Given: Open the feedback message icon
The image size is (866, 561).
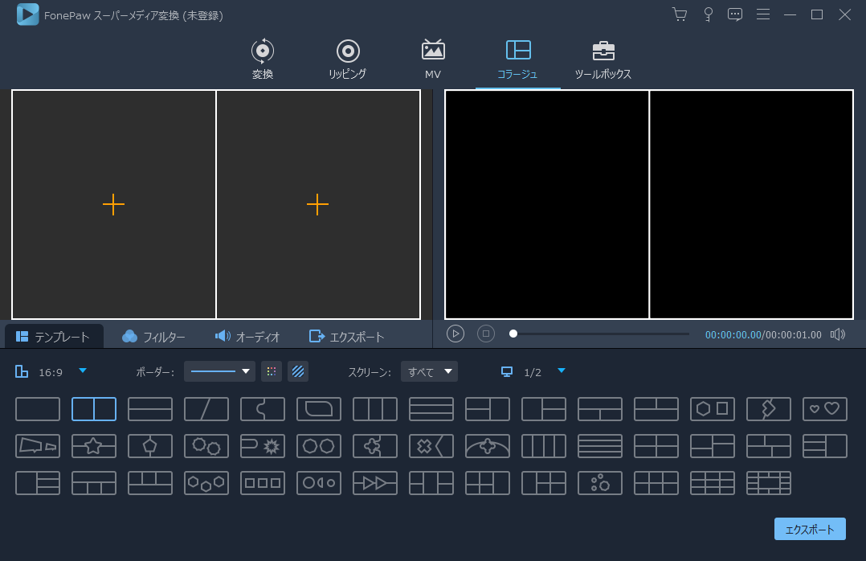Looking at the screenshot, I should click(x=735, y=14).
